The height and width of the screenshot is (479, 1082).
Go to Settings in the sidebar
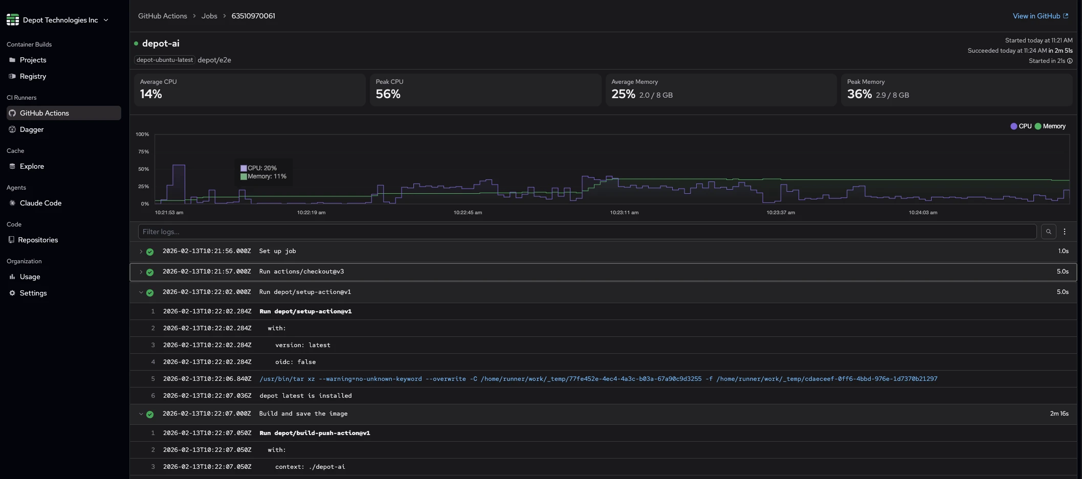(x=33, y=293)
